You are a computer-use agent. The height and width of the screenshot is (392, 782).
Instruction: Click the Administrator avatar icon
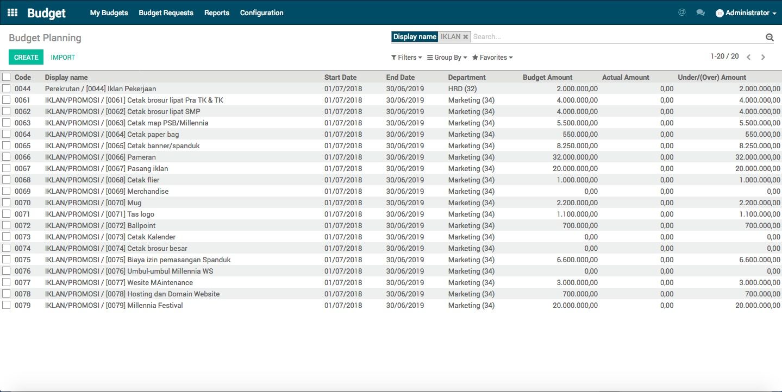click(720, 13)
